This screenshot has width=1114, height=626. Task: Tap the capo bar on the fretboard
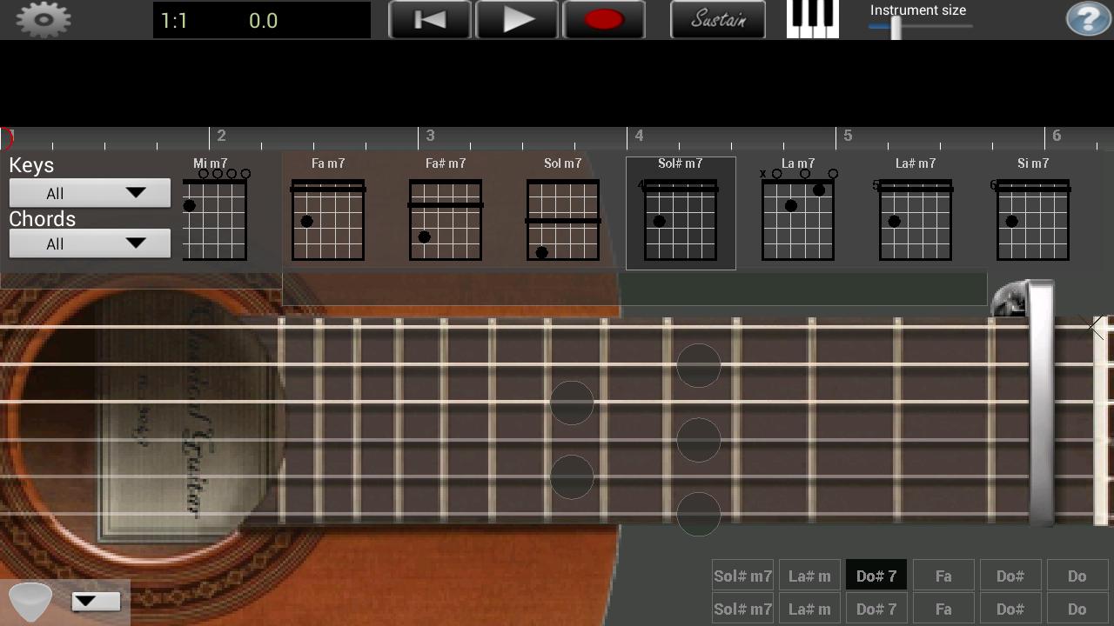pyautogui.click(x=1041, y=403)
